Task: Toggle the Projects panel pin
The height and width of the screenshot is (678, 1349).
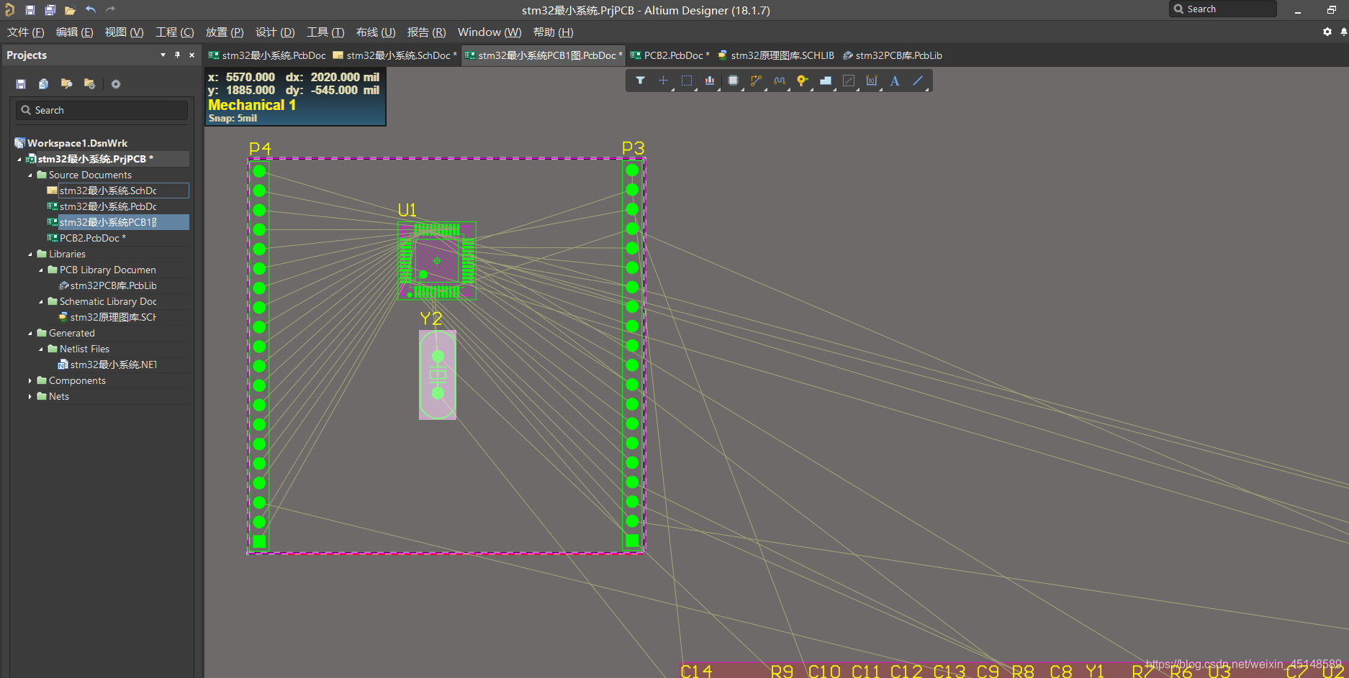Action: tap(177, 55)
